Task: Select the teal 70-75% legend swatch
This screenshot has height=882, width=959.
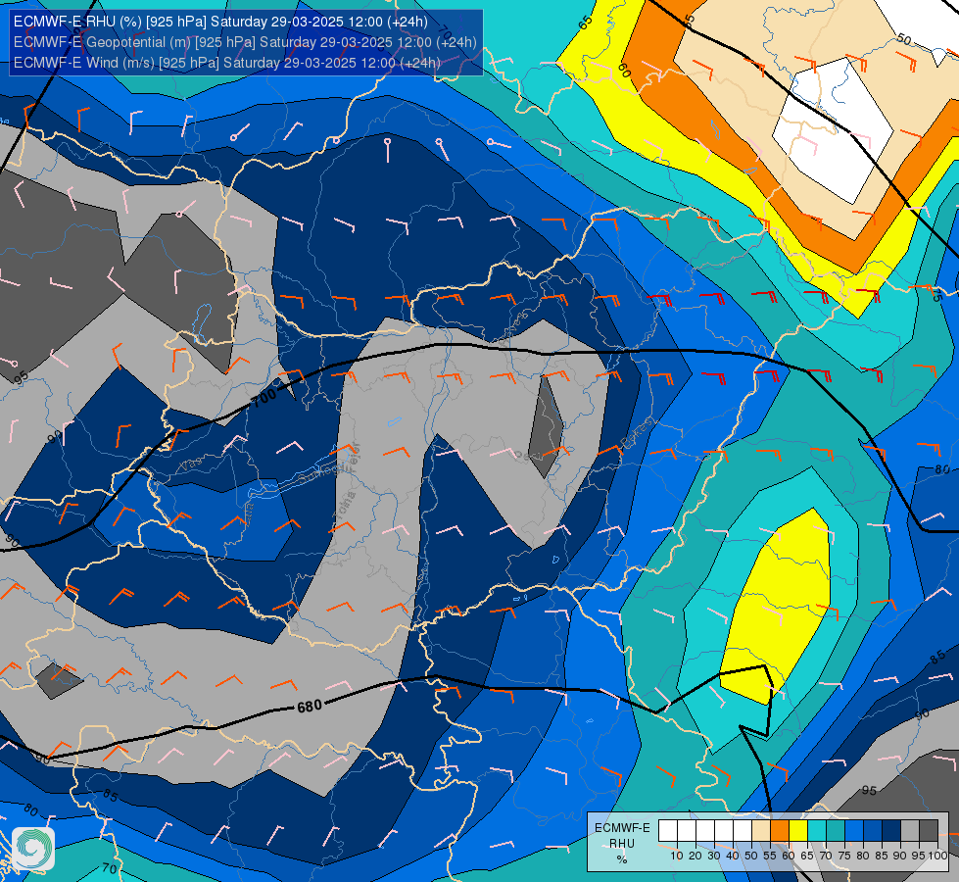Action: [x=836, y=831]
